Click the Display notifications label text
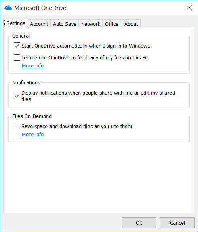198x232 pixels. [98, 96]
